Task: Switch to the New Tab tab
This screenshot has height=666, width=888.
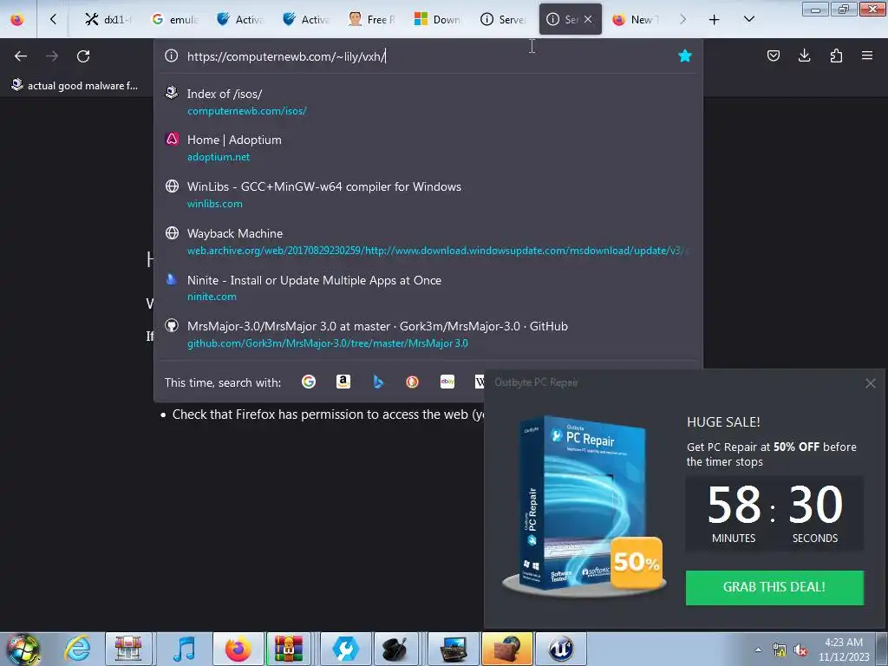Action: tap(635, 19)
